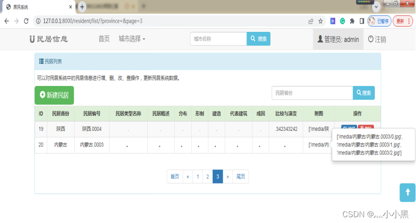Click the 陕西.0004 cell
416x223 pixels.
(x=92, y=129)
